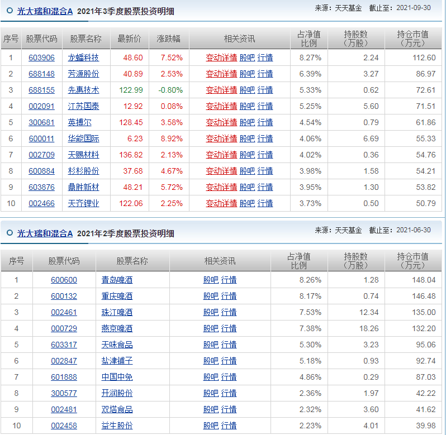Open stock code 002091 link
Viewport: 446px width, 435px height.
(x=41, y=106)
